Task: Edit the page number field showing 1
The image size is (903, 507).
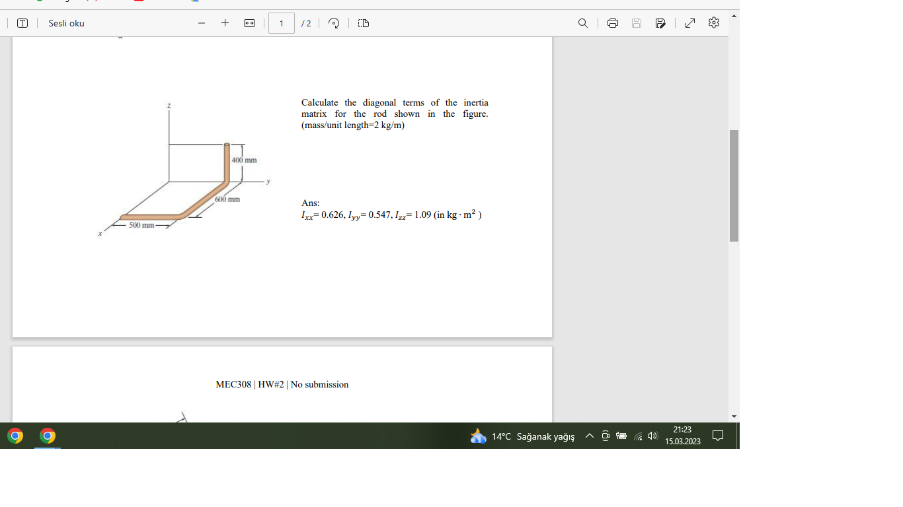Action: click(x=281, y=22)
